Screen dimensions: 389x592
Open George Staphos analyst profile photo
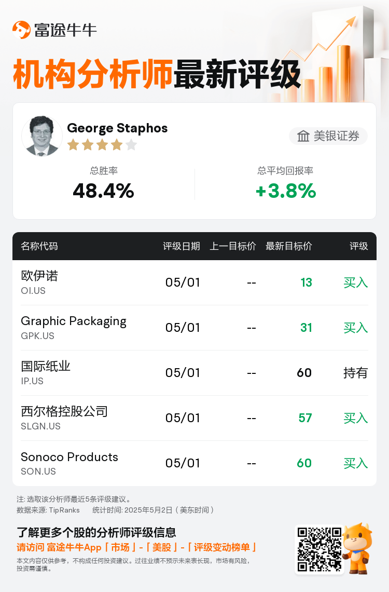(42, 136)
